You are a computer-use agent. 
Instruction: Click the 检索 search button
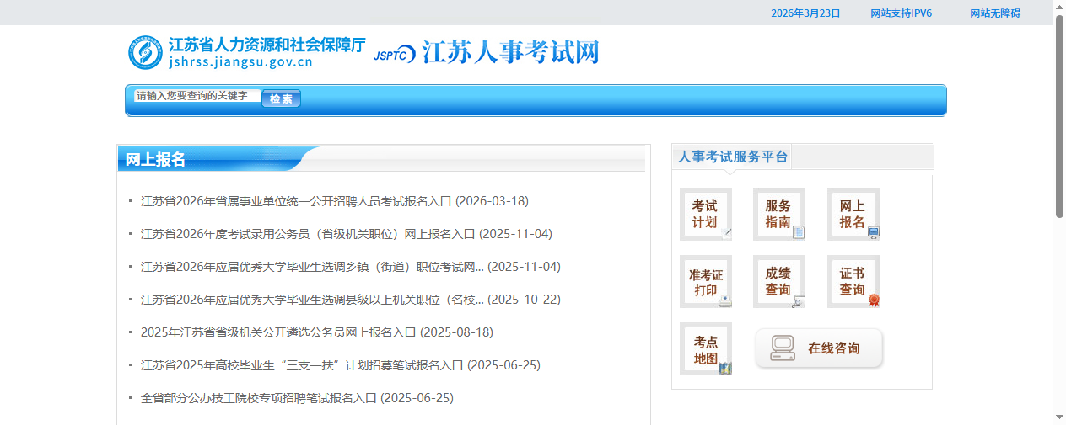click(x=282, y=98)
